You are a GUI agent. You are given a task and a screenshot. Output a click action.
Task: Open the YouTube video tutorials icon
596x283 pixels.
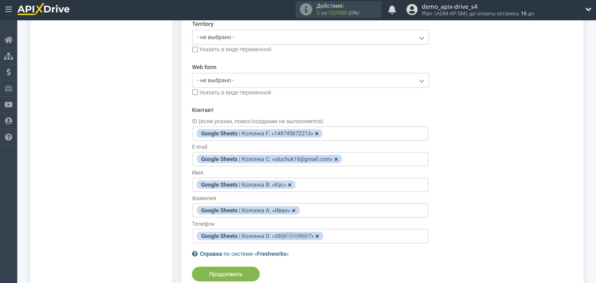(x=8, y=105)
